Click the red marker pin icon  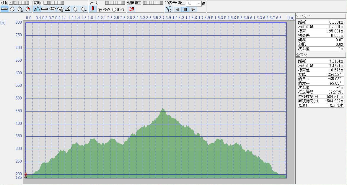click(x=92, y=9)
